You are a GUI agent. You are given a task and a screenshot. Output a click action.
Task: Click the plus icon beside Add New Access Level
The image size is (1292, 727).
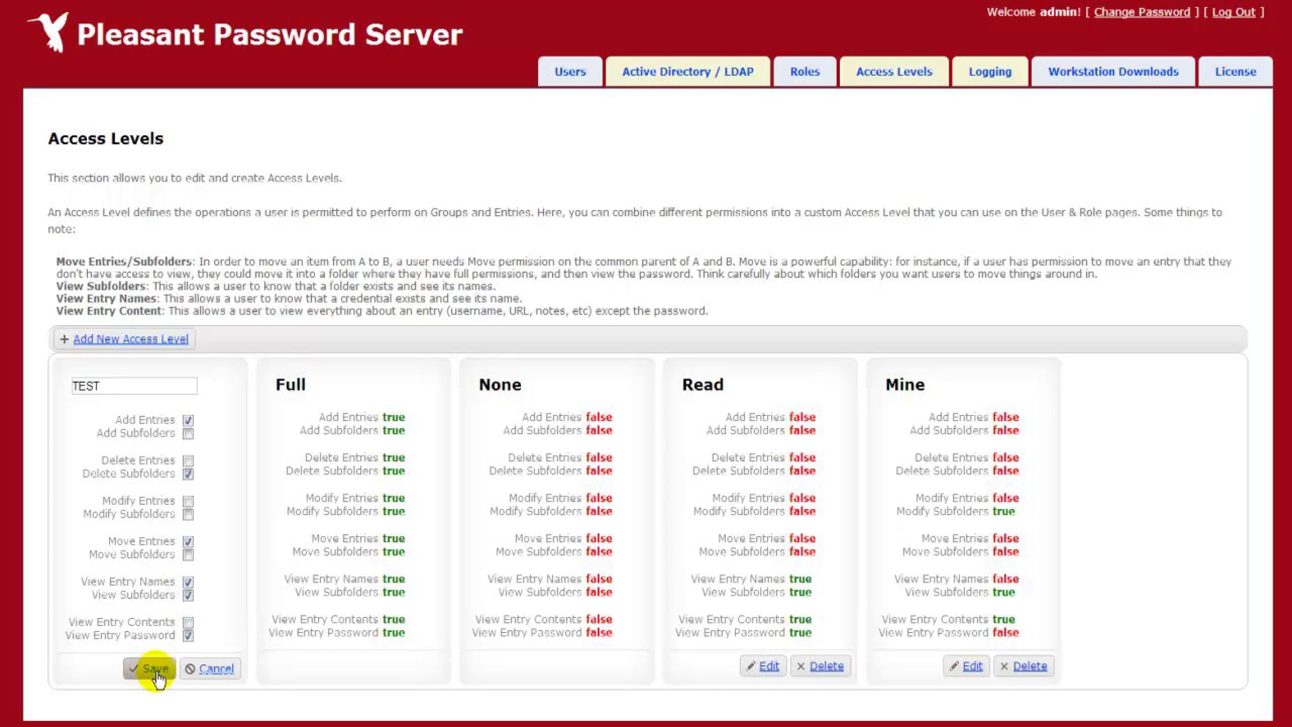[65, 339]
